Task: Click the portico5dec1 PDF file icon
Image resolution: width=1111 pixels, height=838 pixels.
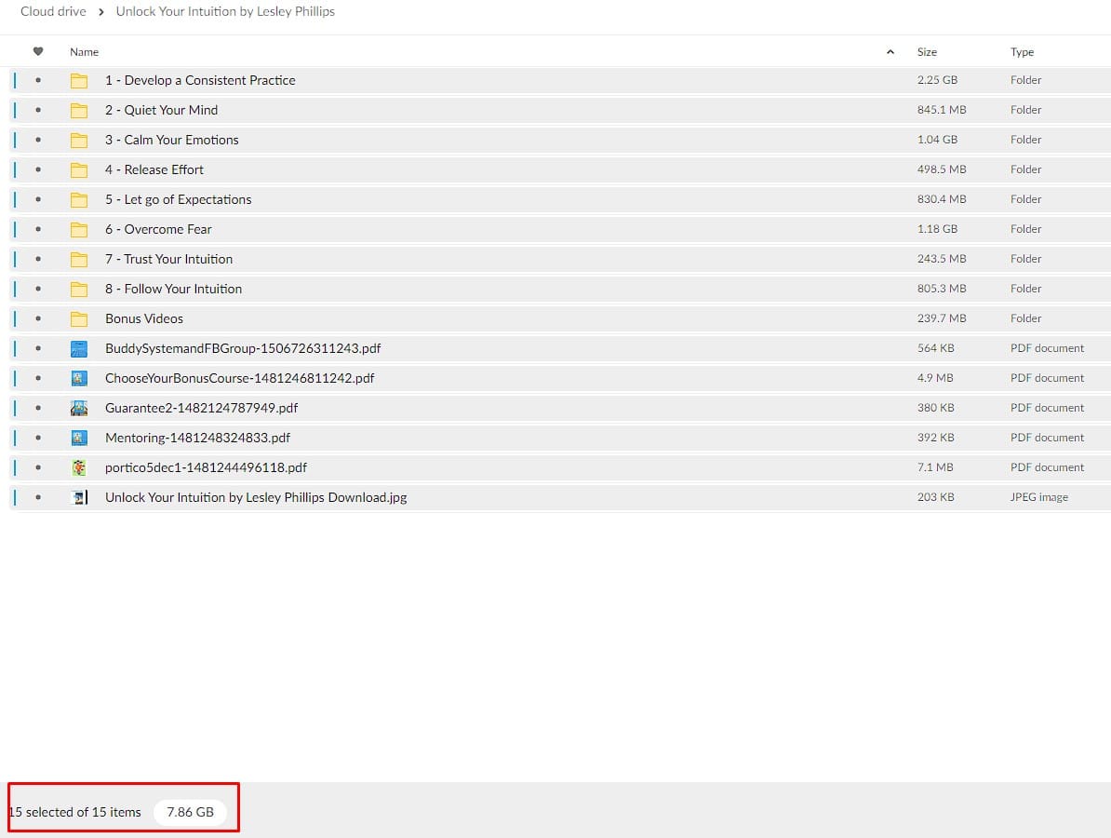Action: (x=79, y=467)
